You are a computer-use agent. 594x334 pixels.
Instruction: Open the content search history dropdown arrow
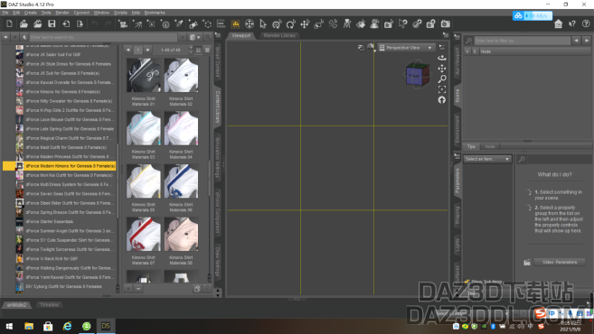coord(183,37)
